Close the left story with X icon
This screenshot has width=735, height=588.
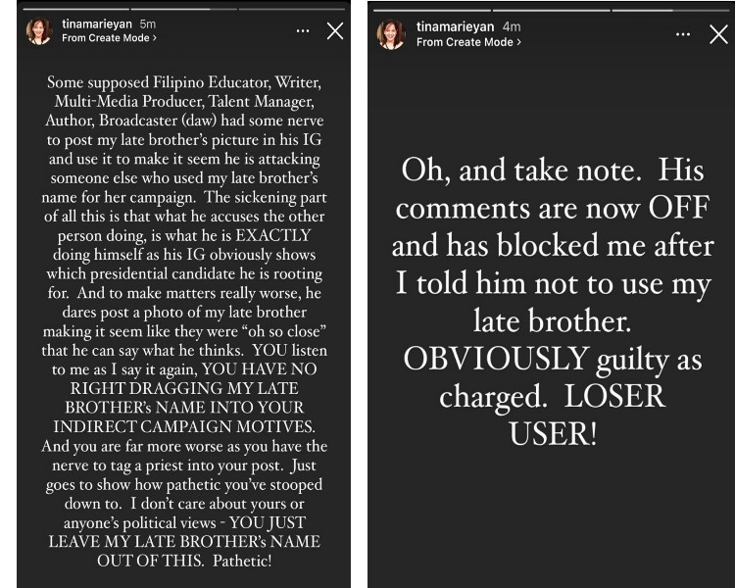coord(335,31)
